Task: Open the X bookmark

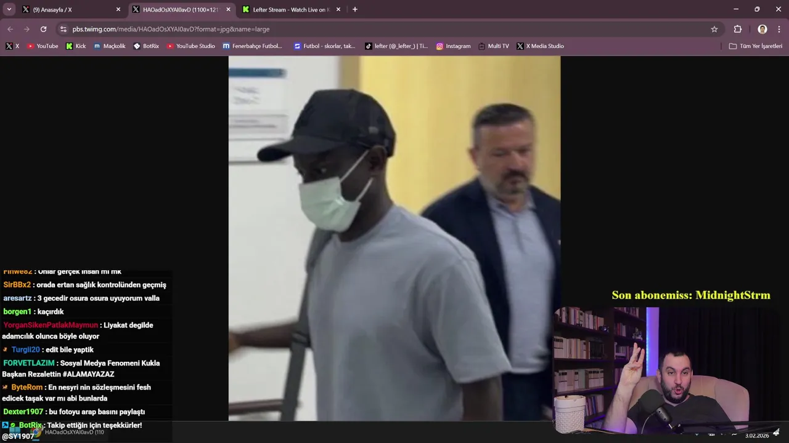Action: [x=12, y=46]
